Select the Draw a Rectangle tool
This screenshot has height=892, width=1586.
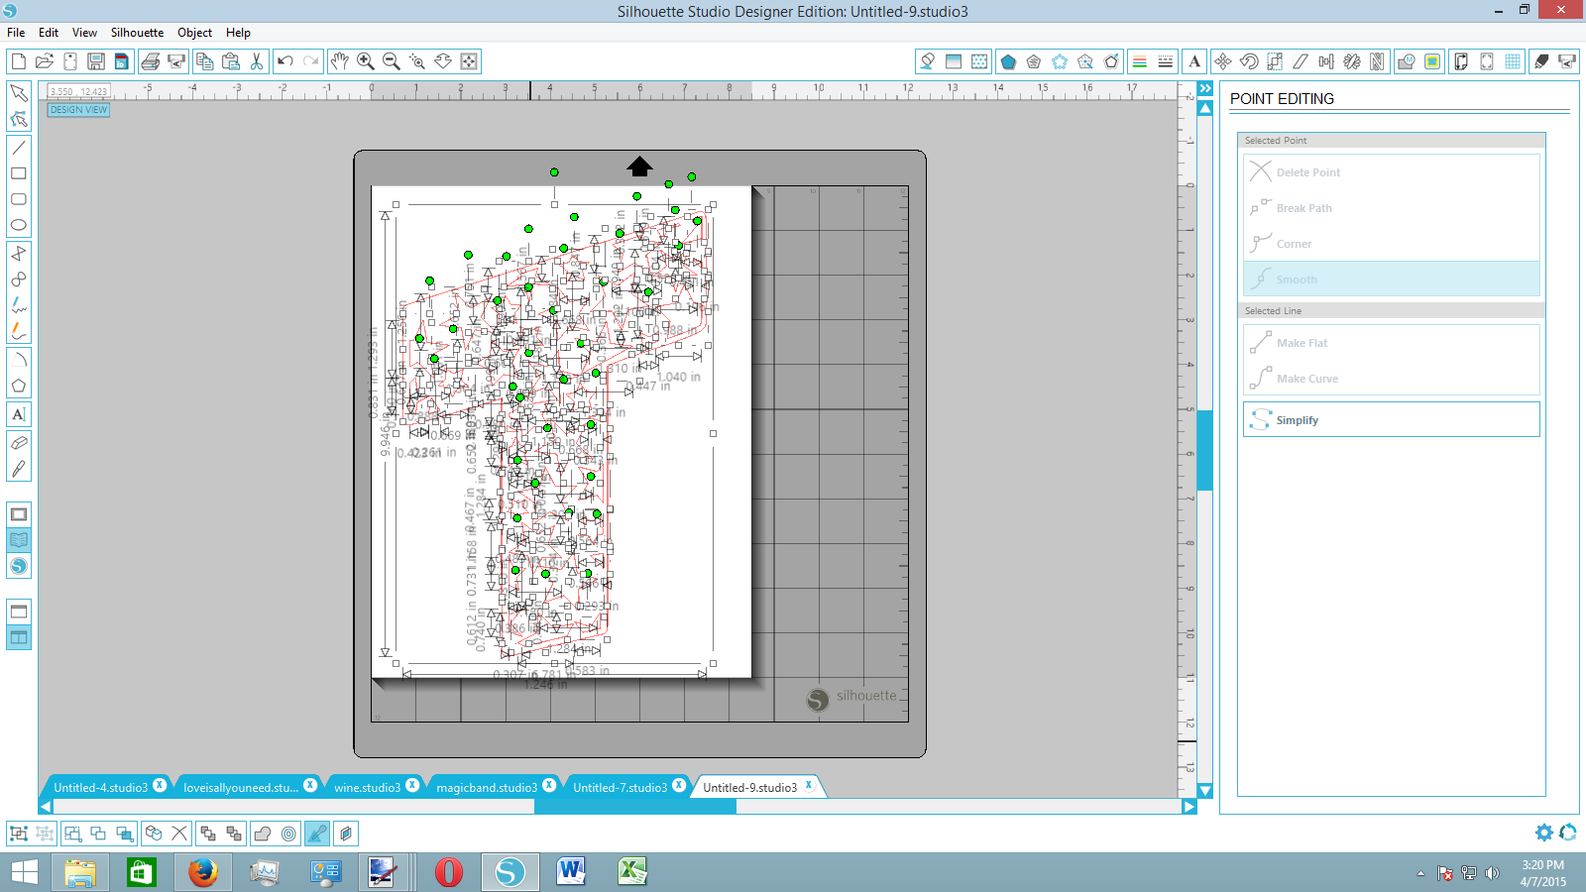coord(18,173)
